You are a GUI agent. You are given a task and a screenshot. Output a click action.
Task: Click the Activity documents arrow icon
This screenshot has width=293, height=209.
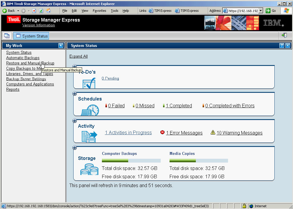(x=89, y=137)
